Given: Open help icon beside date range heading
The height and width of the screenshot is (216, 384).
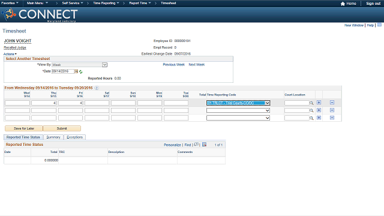Looking at the screenshot, I should pyautogui.click(x=97, y=88).
